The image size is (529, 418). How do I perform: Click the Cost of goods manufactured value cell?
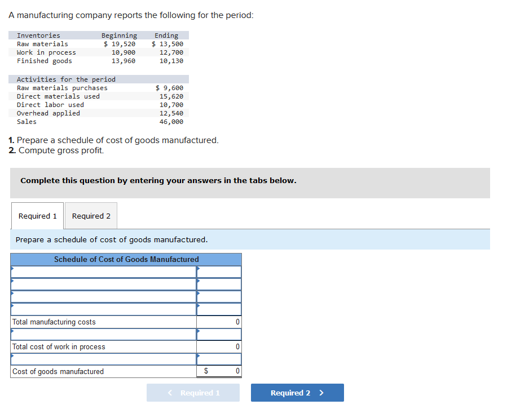(219, 371)
